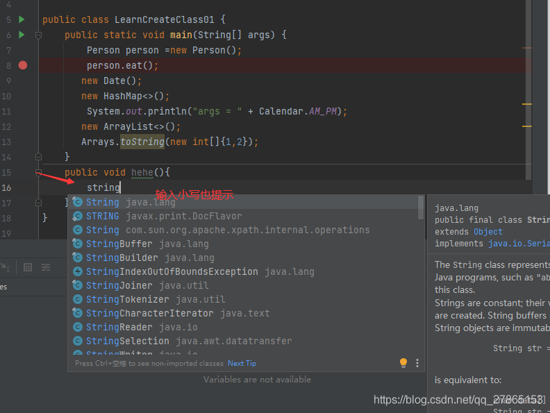Click the Next Tip link
Viewport: 550px width, 413px height.
pos(242,363)
